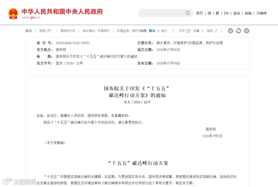Share to Qzone star icon

[x=246, y=31]
